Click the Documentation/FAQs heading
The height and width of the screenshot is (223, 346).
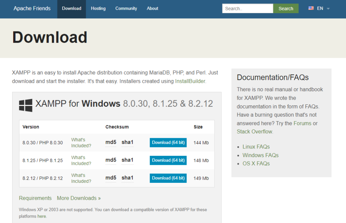click(x=273, y=77)
